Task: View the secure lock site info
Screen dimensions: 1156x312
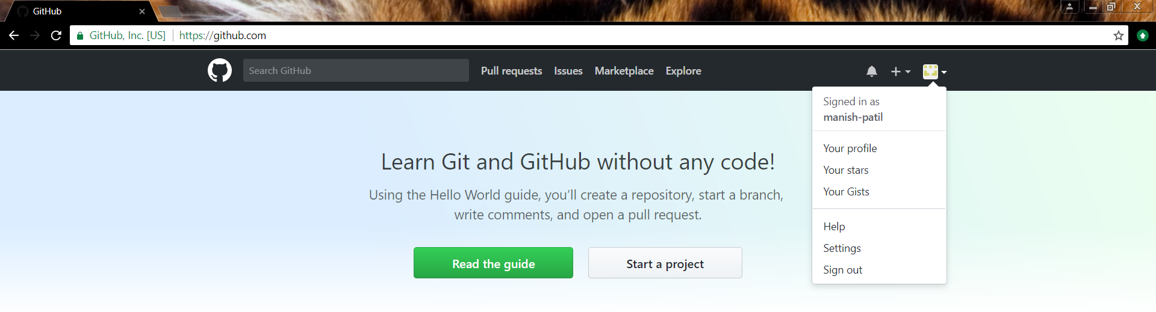Action: [x=80, y=35]
